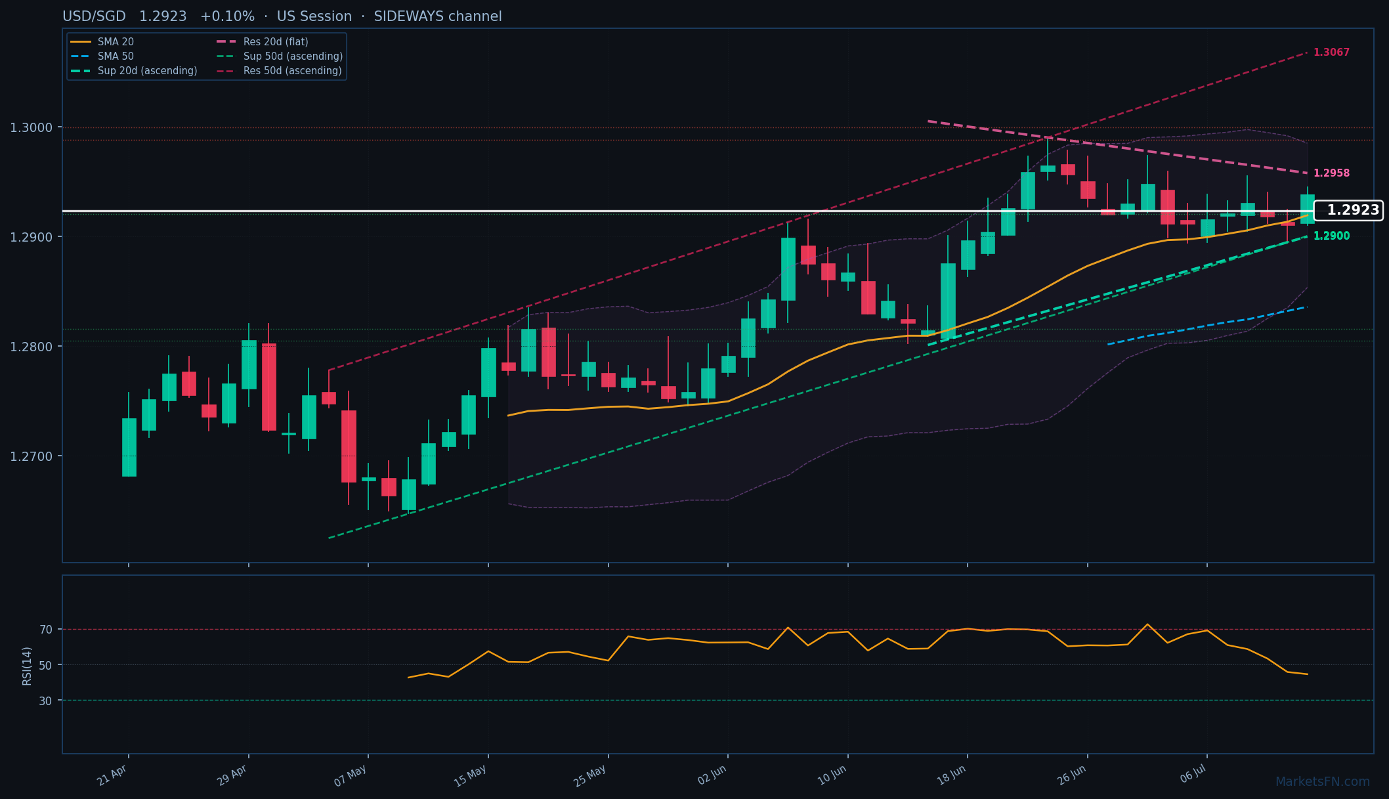Click the SIDEWAYS channel label
The width and height of the screenshot is (1389, 799).
click(438, 16)
